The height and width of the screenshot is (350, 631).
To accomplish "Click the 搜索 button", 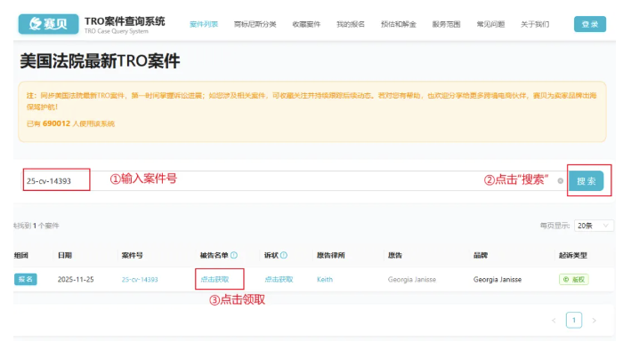I will pyautogui.click(x=586, y=181).
